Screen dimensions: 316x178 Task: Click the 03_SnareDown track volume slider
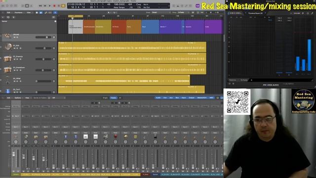[x=43, y=70]
